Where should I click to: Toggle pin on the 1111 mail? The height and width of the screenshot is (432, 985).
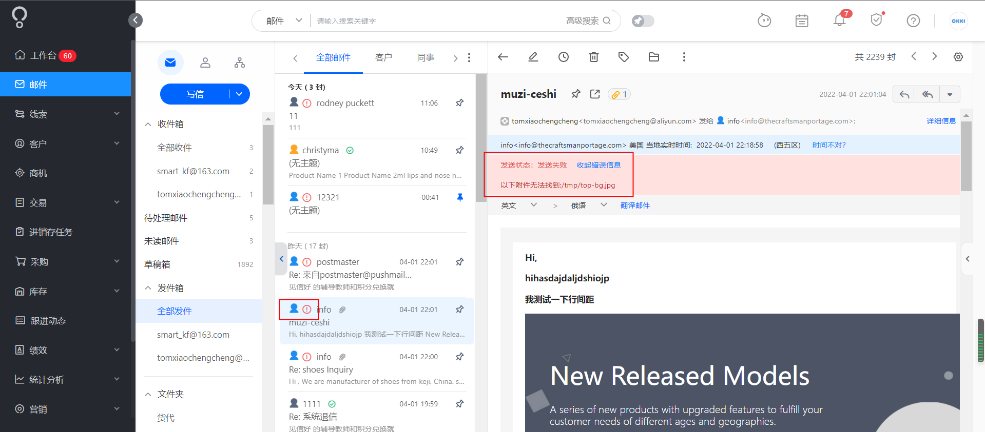point(460,403)
